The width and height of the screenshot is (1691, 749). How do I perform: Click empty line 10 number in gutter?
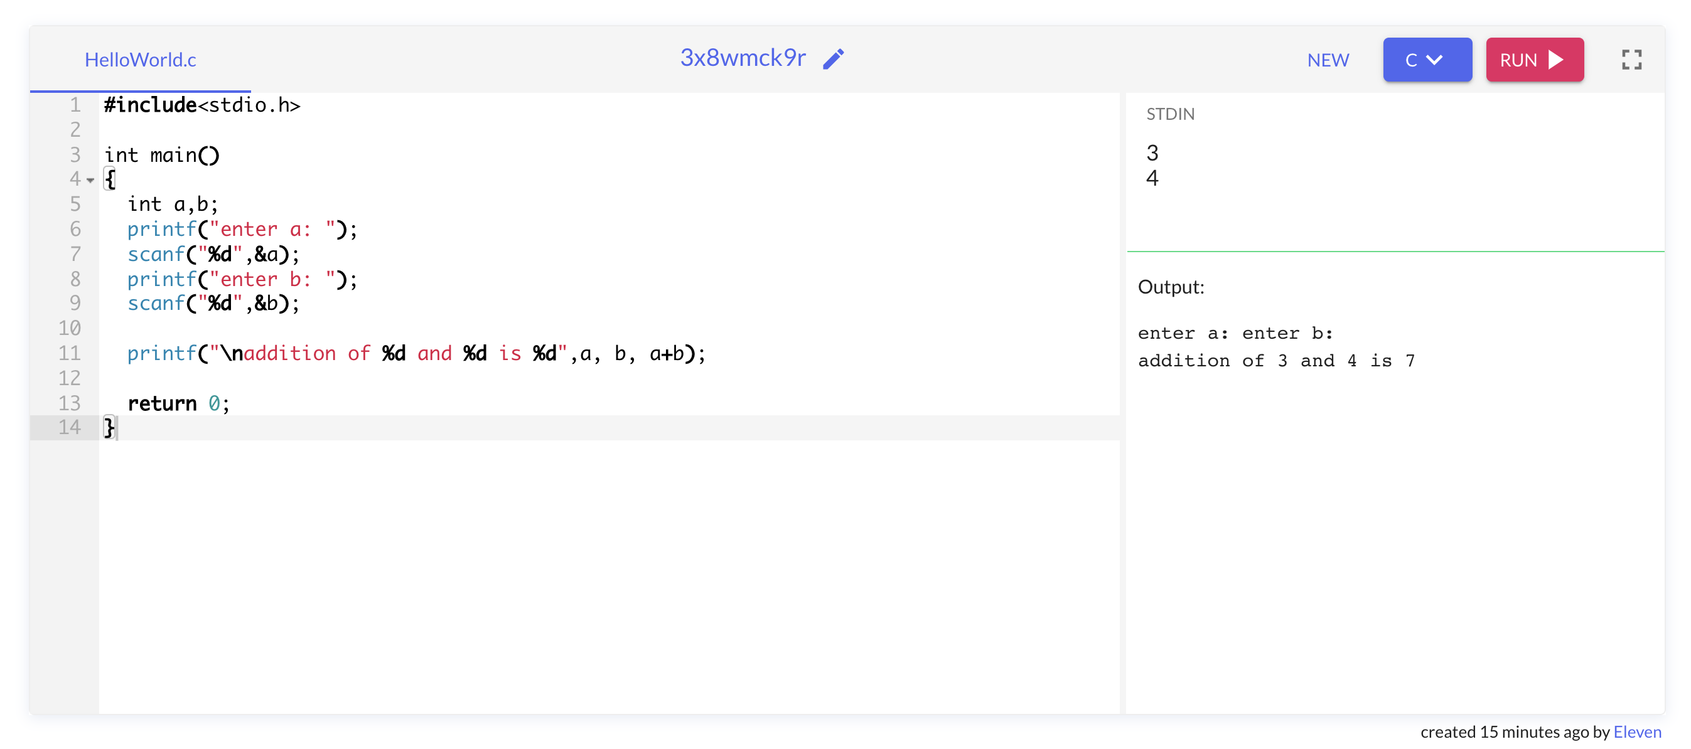[x=70, y=328]
